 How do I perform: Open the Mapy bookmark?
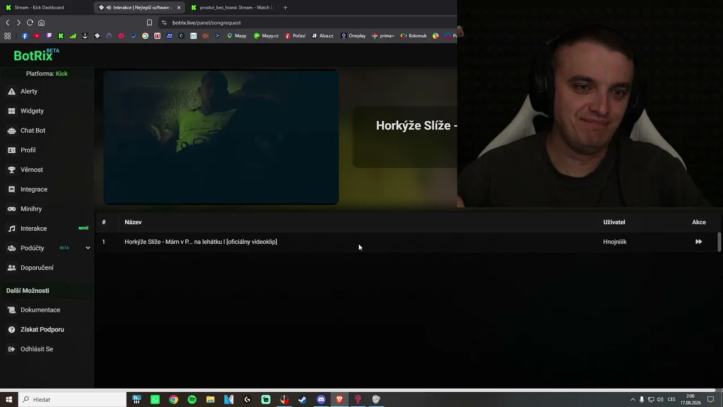[237, 36]
